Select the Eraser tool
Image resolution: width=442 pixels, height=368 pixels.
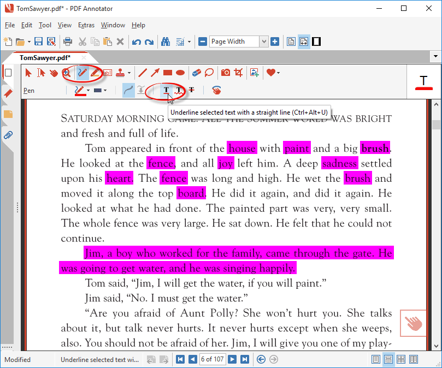click(197, 73)
